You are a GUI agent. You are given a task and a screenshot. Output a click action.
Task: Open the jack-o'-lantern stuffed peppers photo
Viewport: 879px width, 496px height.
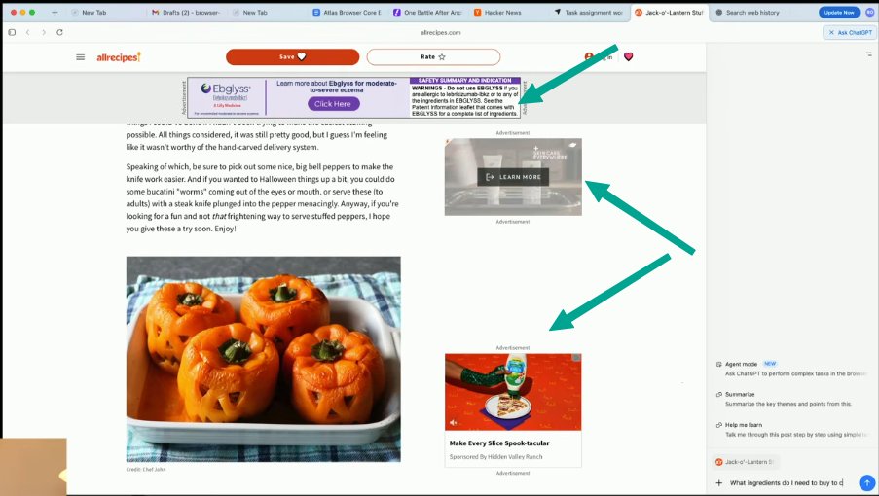264,359
